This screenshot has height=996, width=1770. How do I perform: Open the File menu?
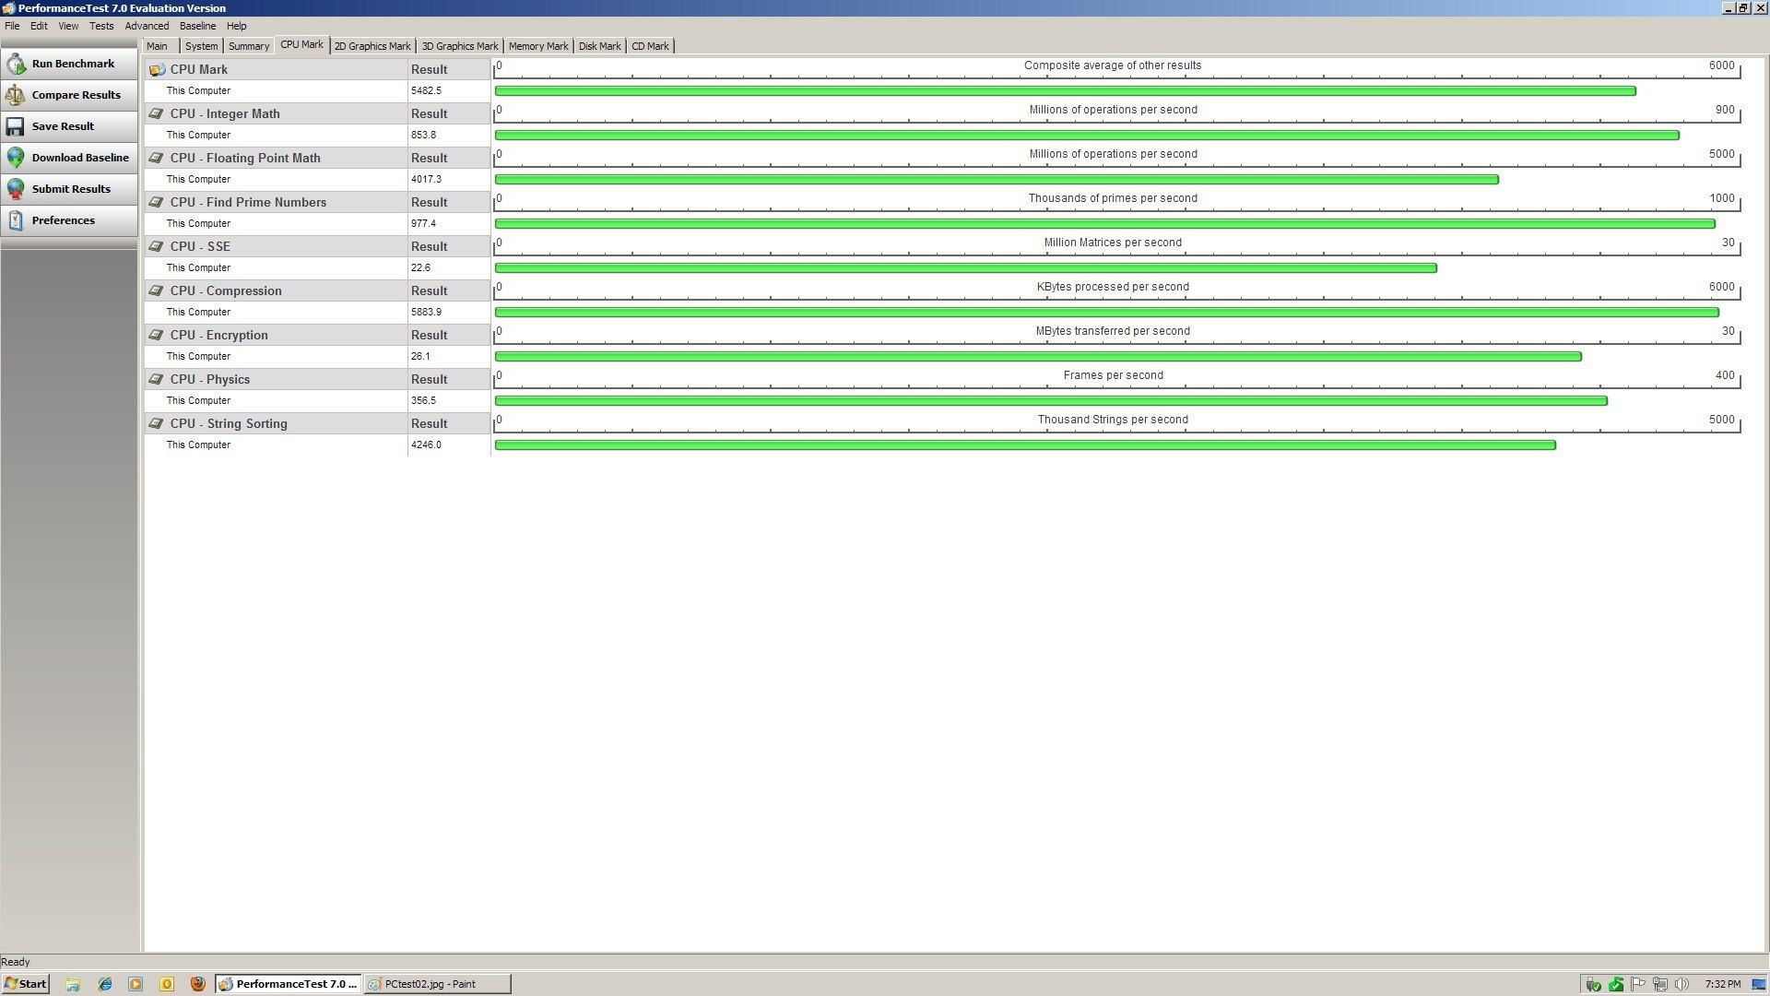12,26
